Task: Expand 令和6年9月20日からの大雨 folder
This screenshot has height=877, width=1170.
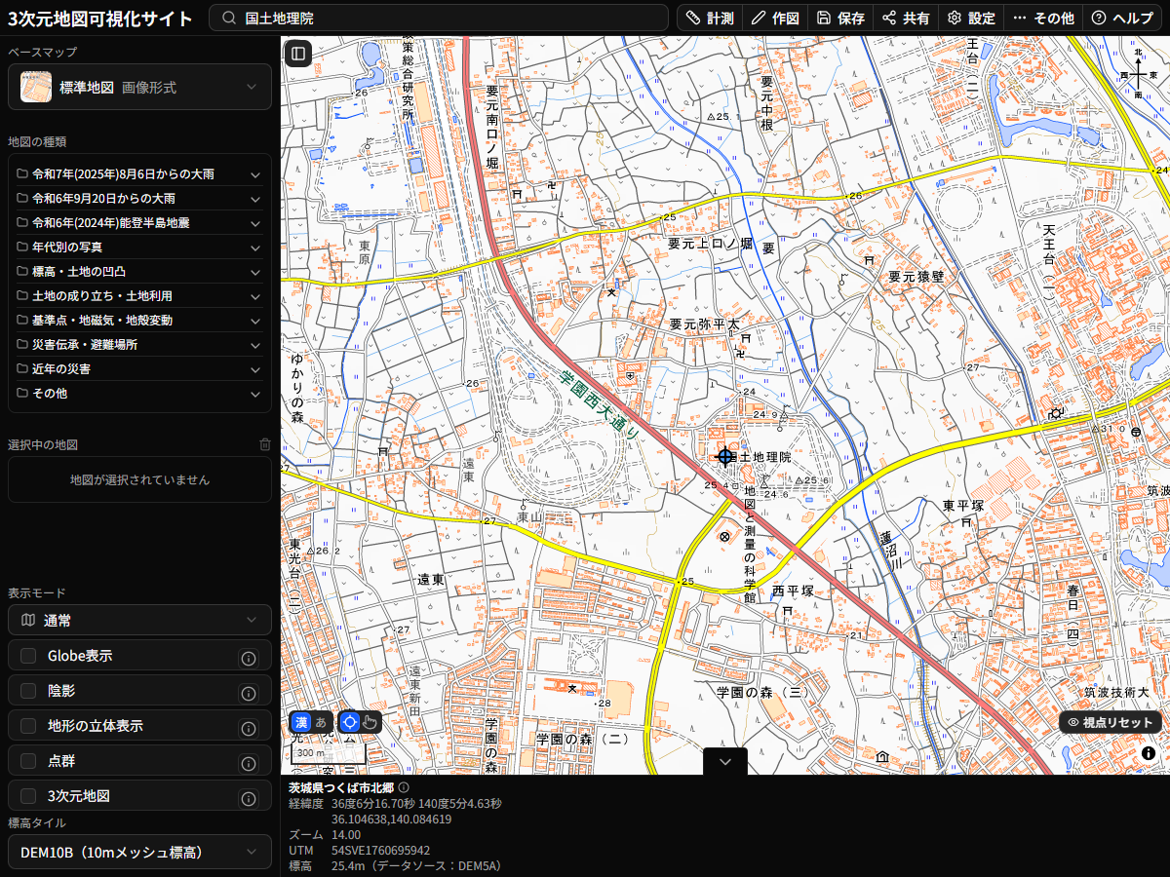Action: pyautogui.click(x=139, y=199)
